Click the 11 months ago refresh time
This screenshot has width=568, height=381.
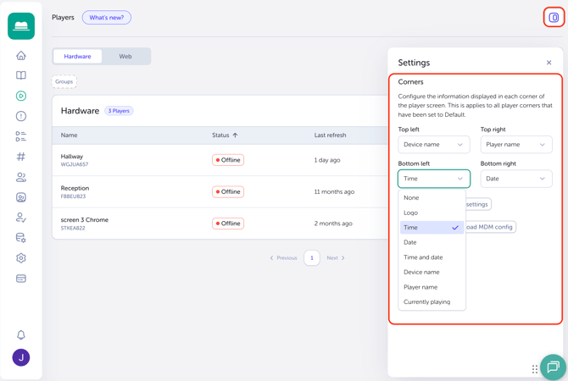[334, 191]
